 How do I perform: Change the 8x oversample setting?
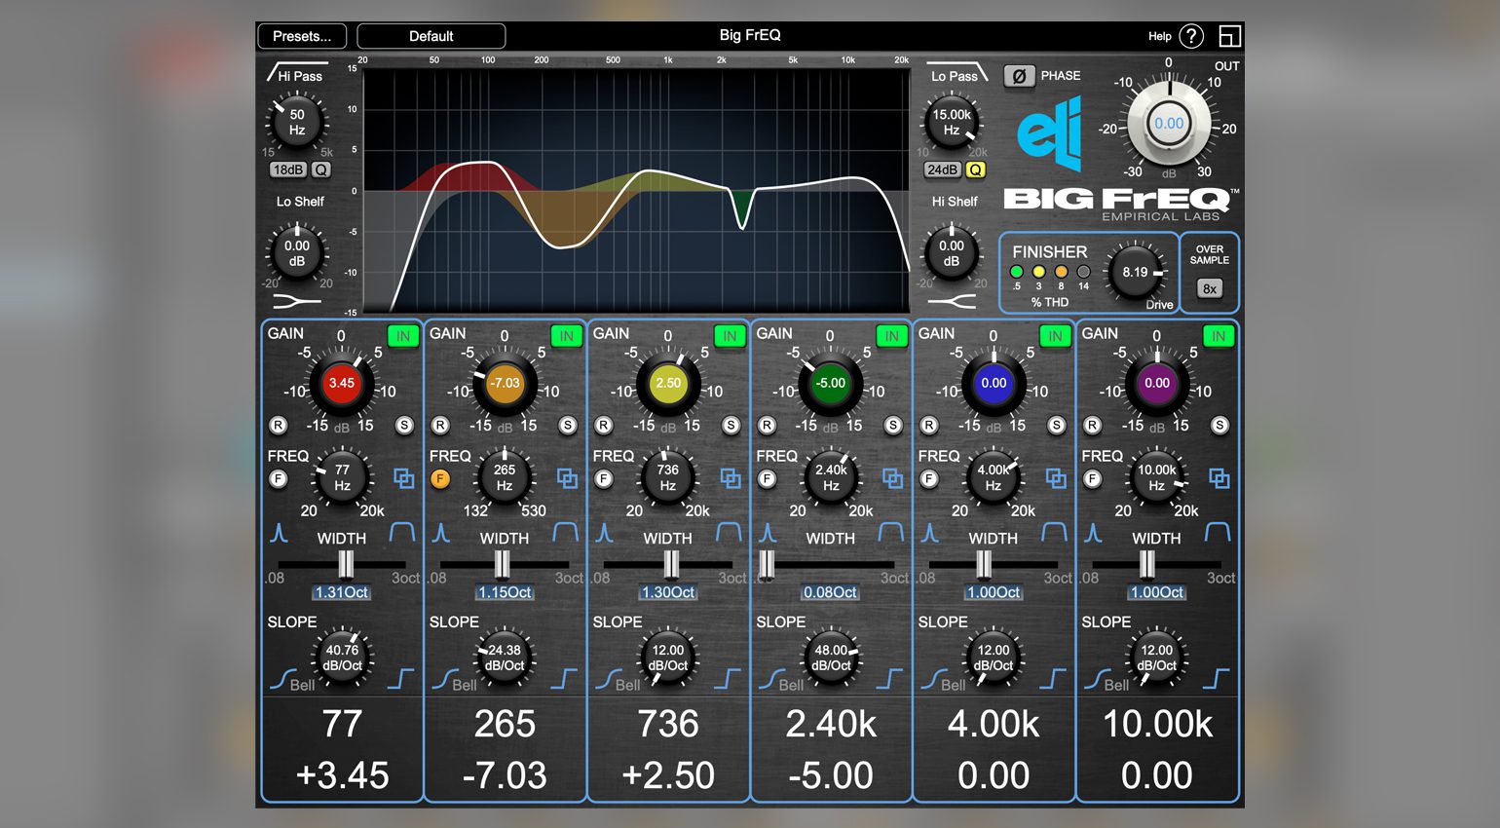(1209, 288)
